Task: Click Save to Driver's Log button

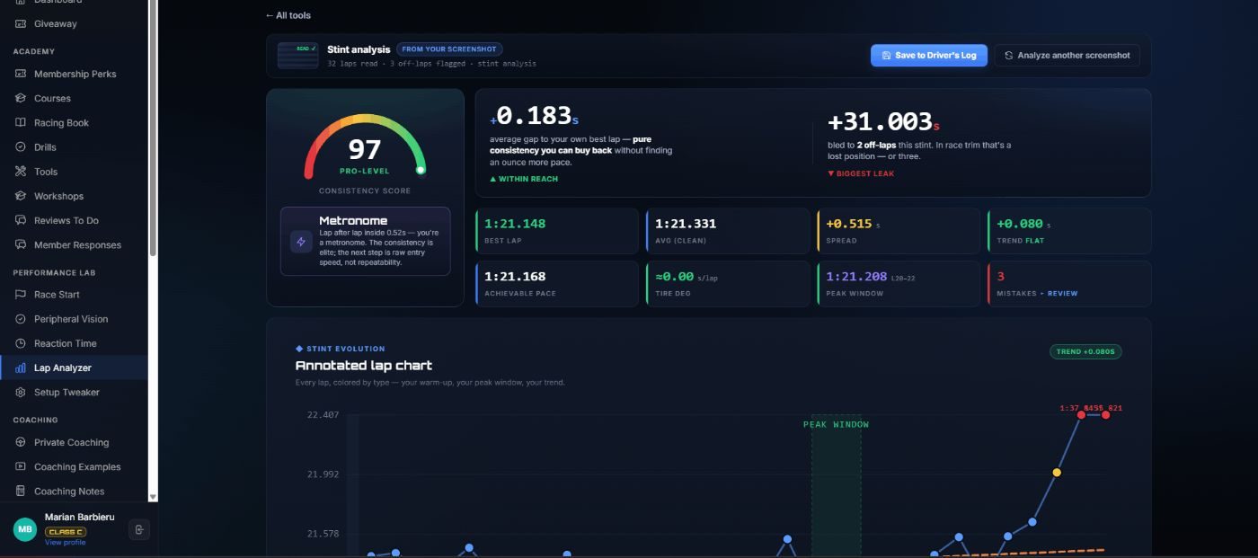Action: pyautogui.click(x=929, y=55)
